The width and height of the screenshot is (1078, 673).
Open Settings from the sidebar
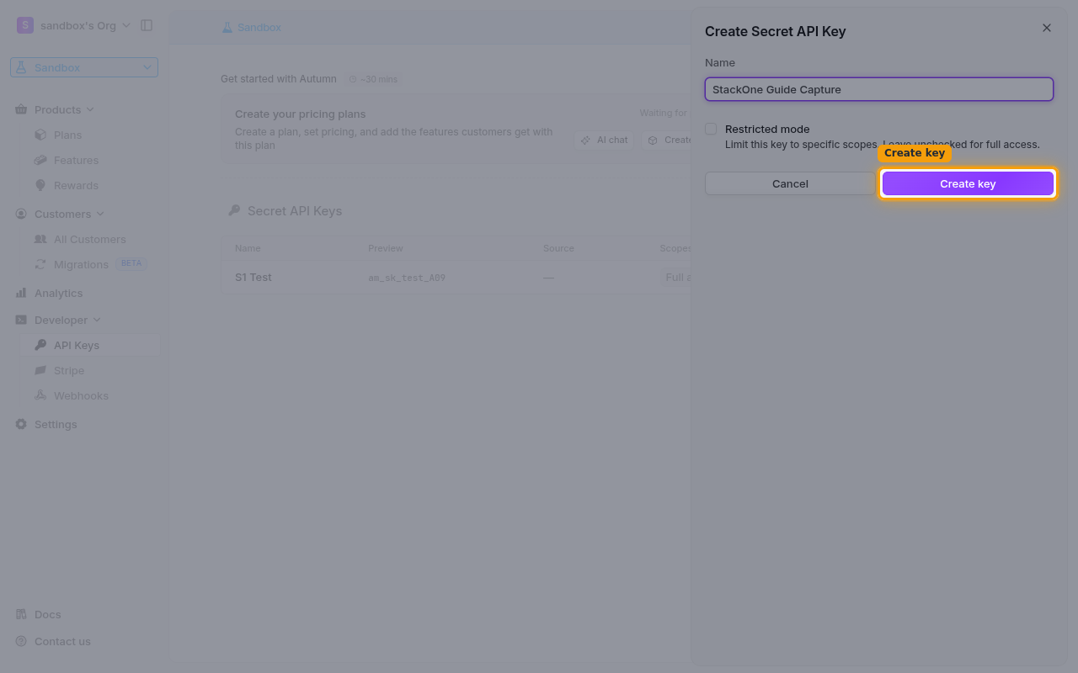click(56, 424)
